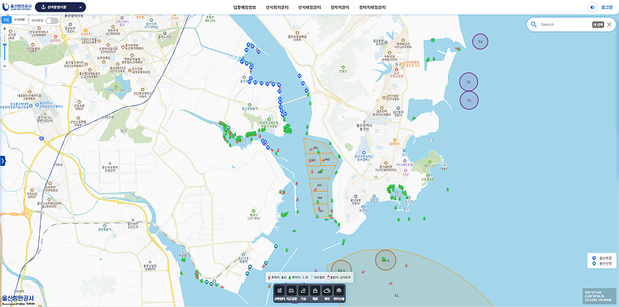
Task: Open the cloud-shaped tool in the bottom toolbar
Action: click(x=327, y=294)
